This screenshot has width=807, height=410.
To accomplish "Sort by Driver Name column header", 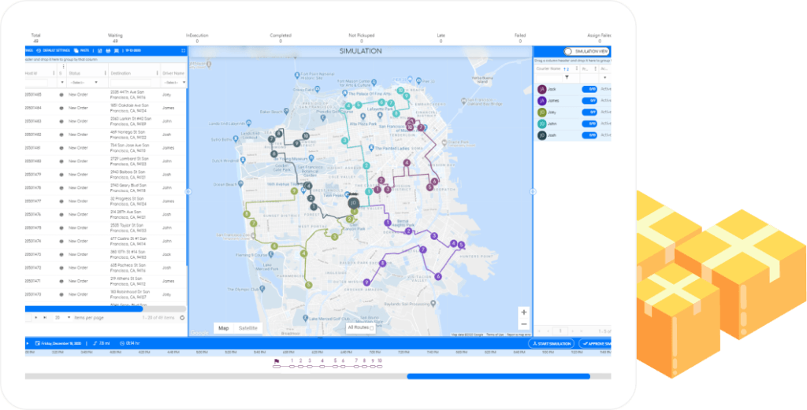I will coord(173,73).
